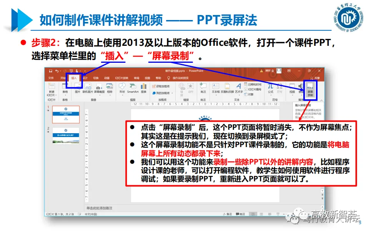Image resolution: width=369 pixels, height=231 pixels.
Task: Click the 共享 (Share) button
Action: [315, 78]
